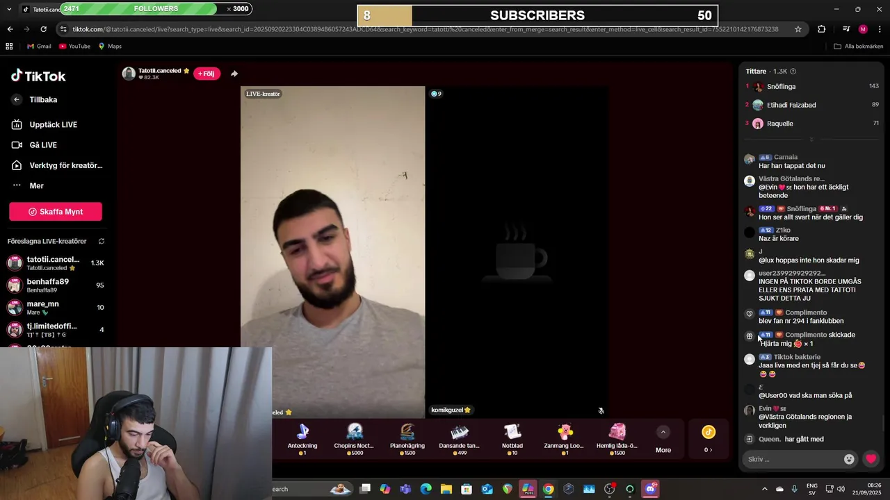The width and height of the screenshot is (890, 500).
Task: Click the chat panel scrollbar
Action: (884, 422)
